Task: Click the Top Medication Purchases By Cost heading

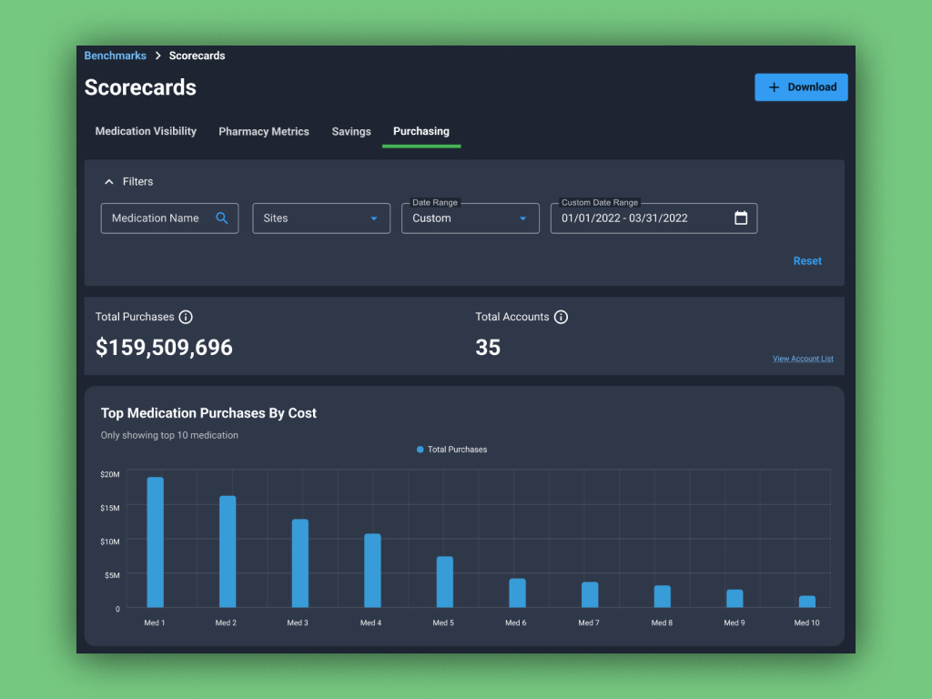Action: 208,413
